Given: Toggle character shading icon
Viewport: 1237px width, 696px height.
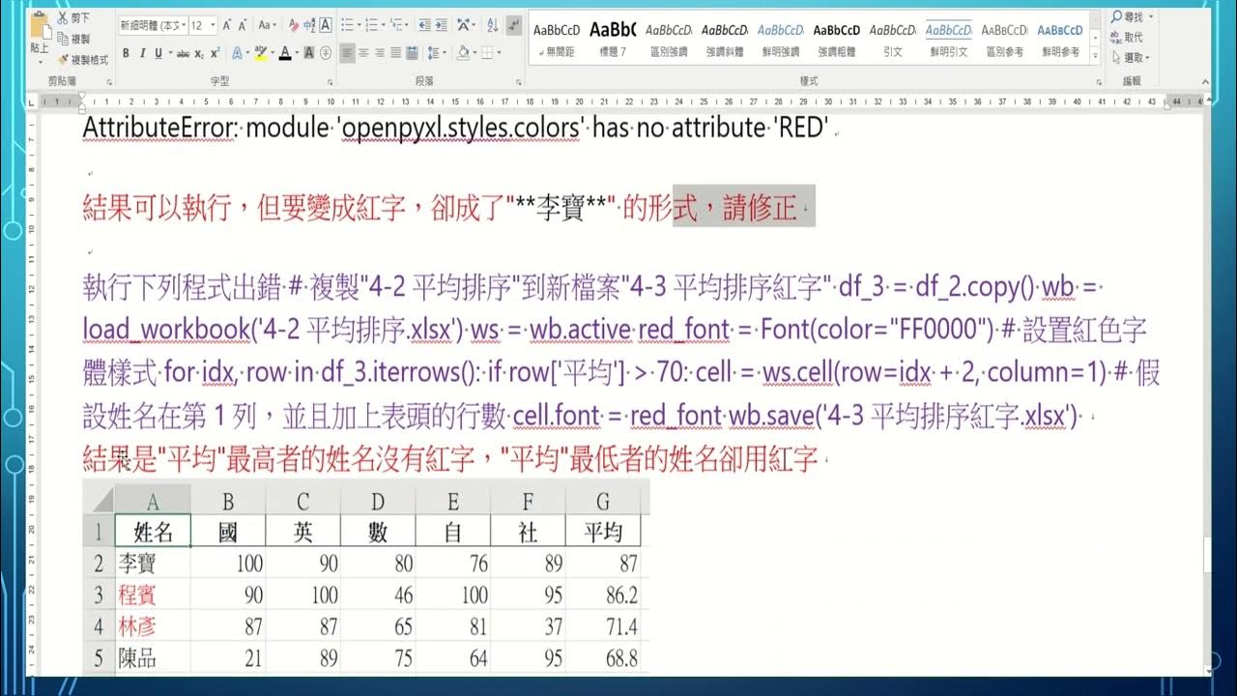Looking at the screenshot, I should (x=308, y=53).
